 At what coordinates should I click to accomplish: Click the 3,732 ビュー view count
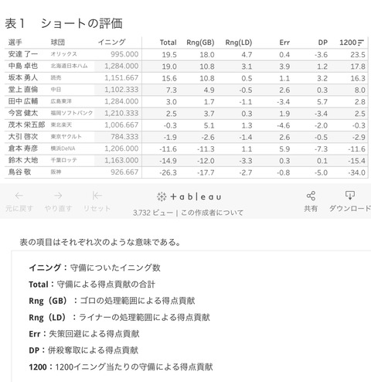coord(153,213)
